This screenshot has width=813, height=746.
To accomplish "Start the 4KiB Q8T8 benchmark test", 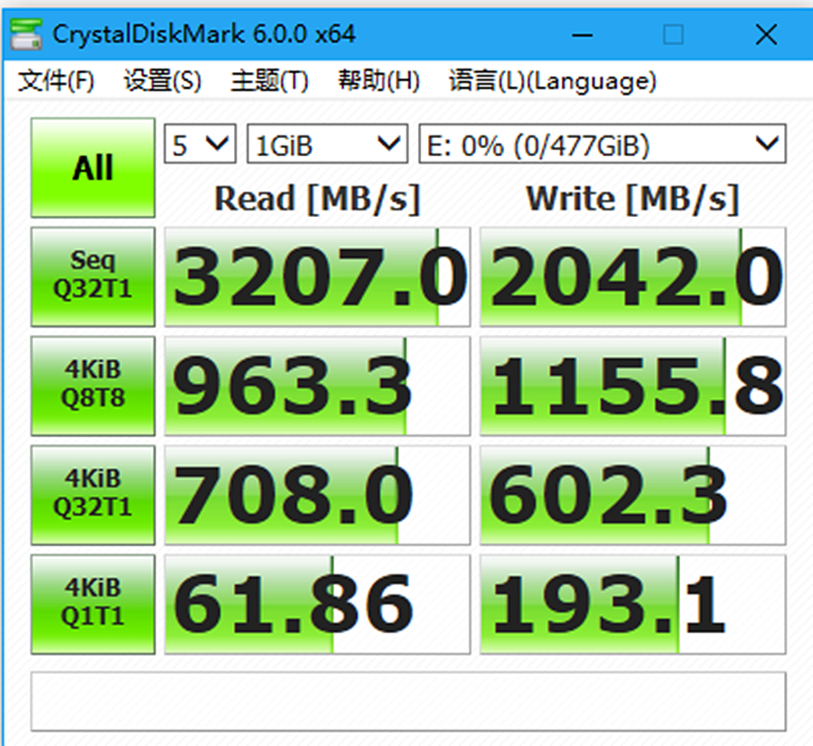I will pyautogui.click(x=91, y=385).
